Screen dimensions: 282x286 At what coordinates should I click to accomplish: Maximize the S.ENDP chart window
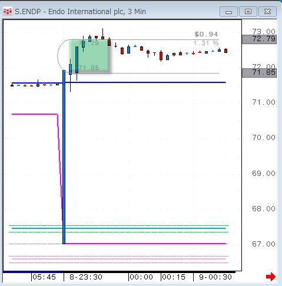(248, 12)
